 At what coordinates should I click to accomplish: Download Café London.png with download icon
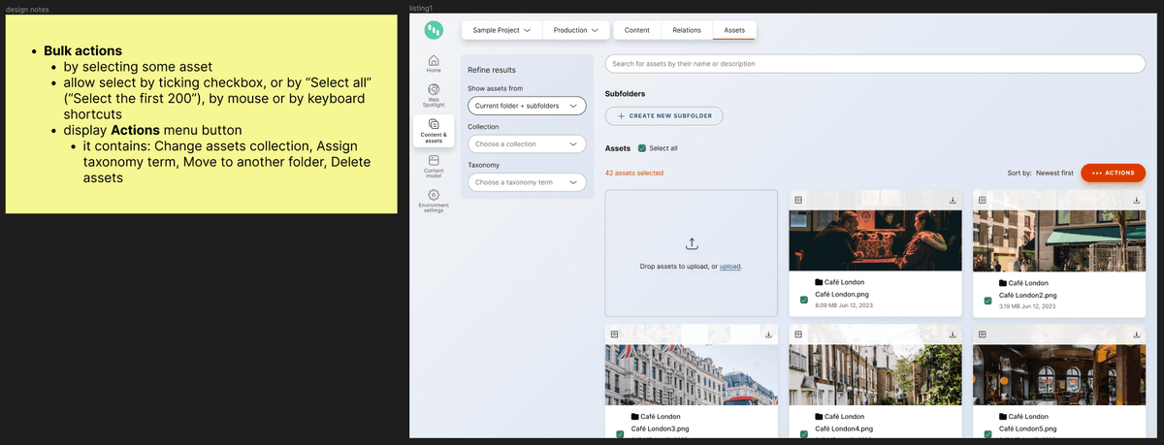(953, 200)
